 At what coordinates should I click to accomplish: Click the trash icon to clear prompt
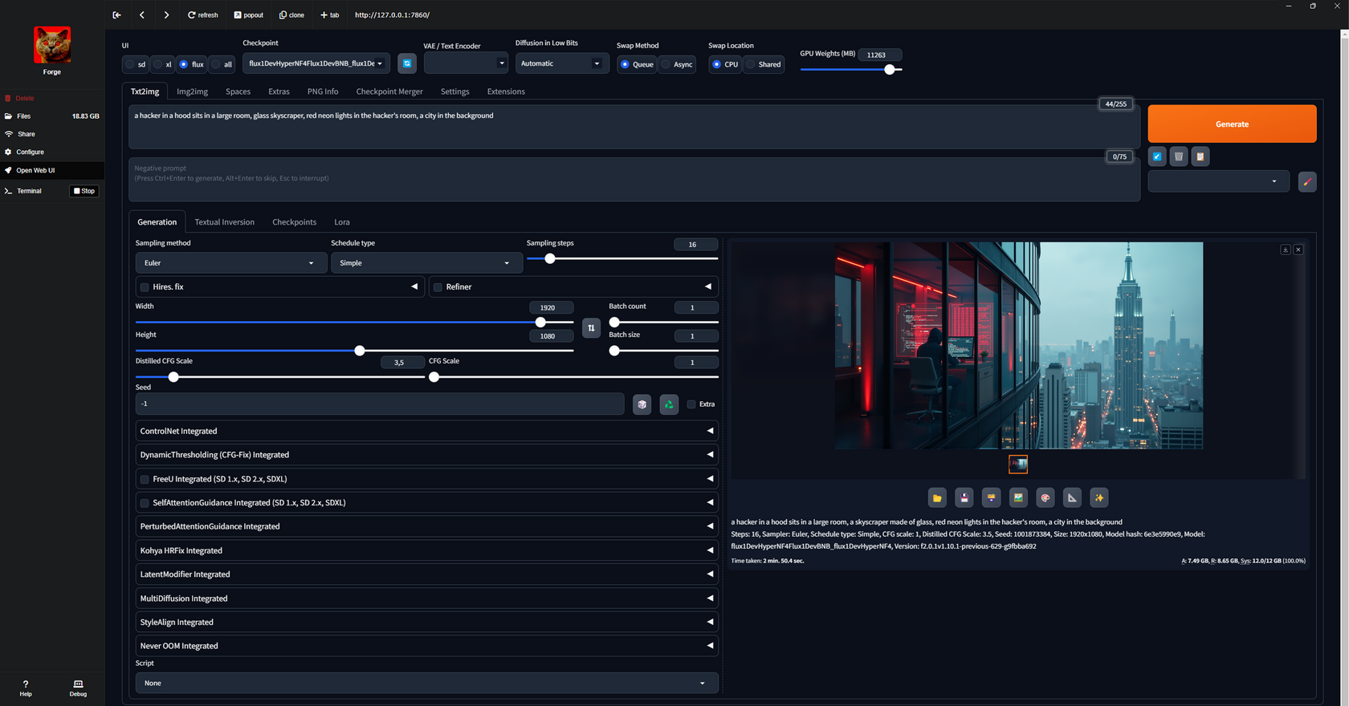1178,156
